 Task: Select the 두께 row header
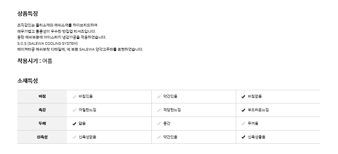[x=42, y=124]
